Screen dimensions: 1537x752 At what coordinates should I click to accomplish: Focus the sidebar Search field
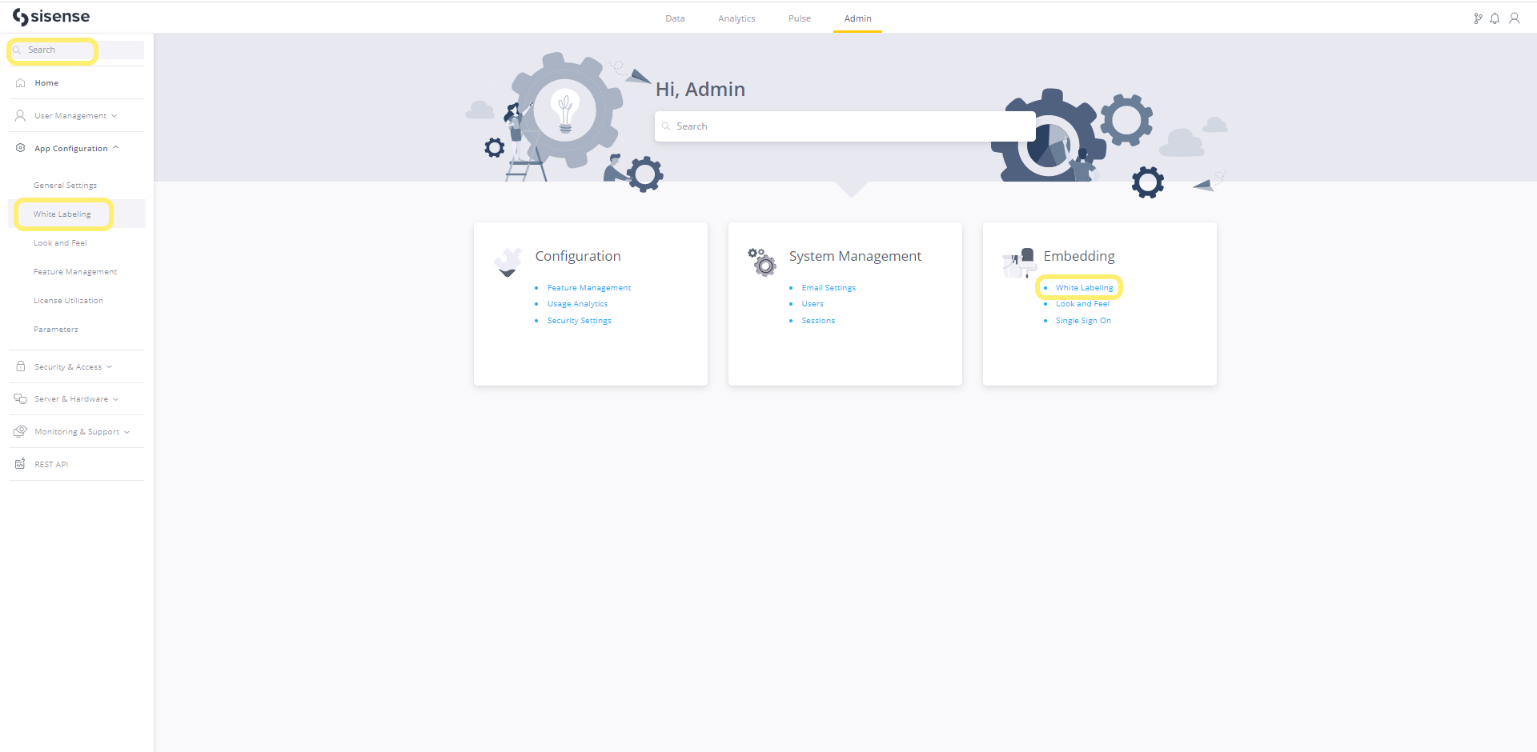78,50
